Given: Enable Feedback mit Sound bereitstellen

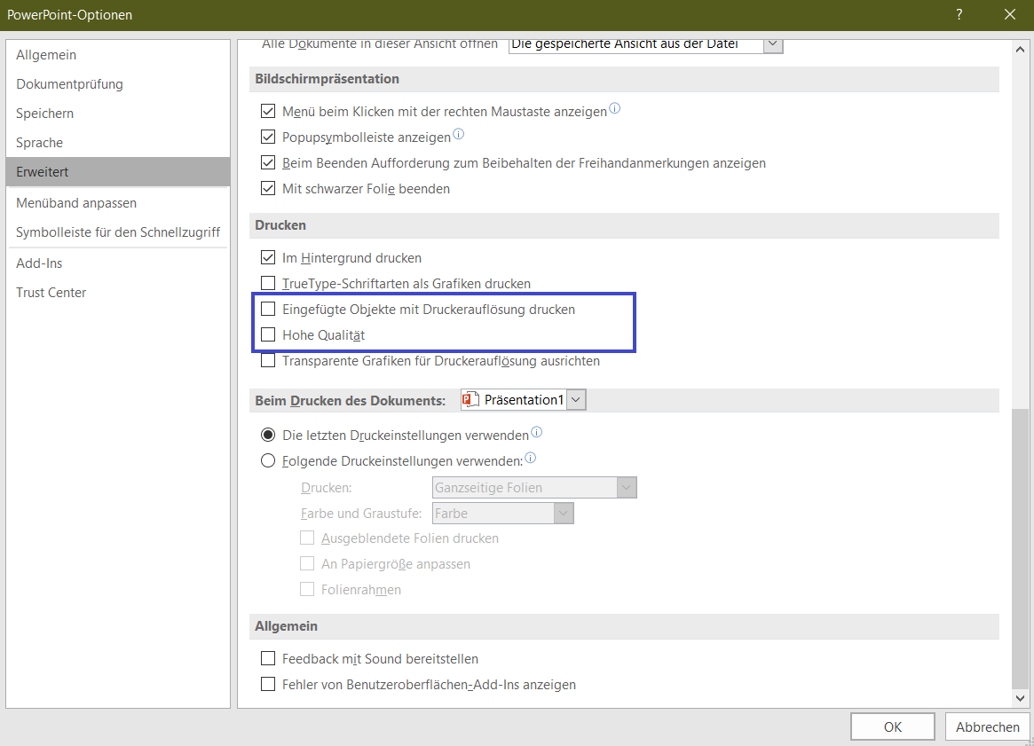Looking at the screenshot, I should 268,659.
